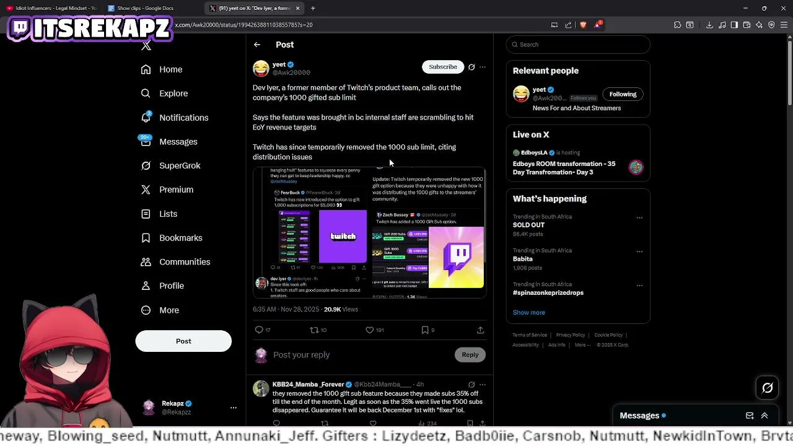Subscribe to yeet's account
Image resolution: width=793 pixels, height=446 pixels.
(x=443, y=67)
